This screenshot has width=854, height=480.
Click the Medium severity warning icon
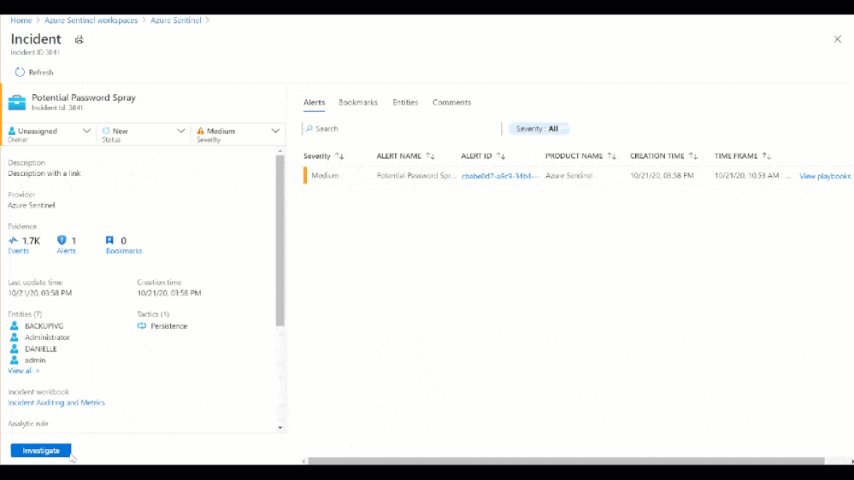(x=200, y=131)
